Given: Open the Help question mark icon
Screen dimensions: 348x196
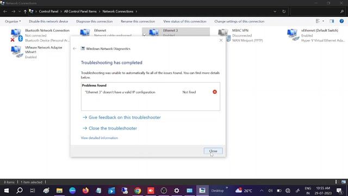Looking at the screenshot, I should (341, 21).
